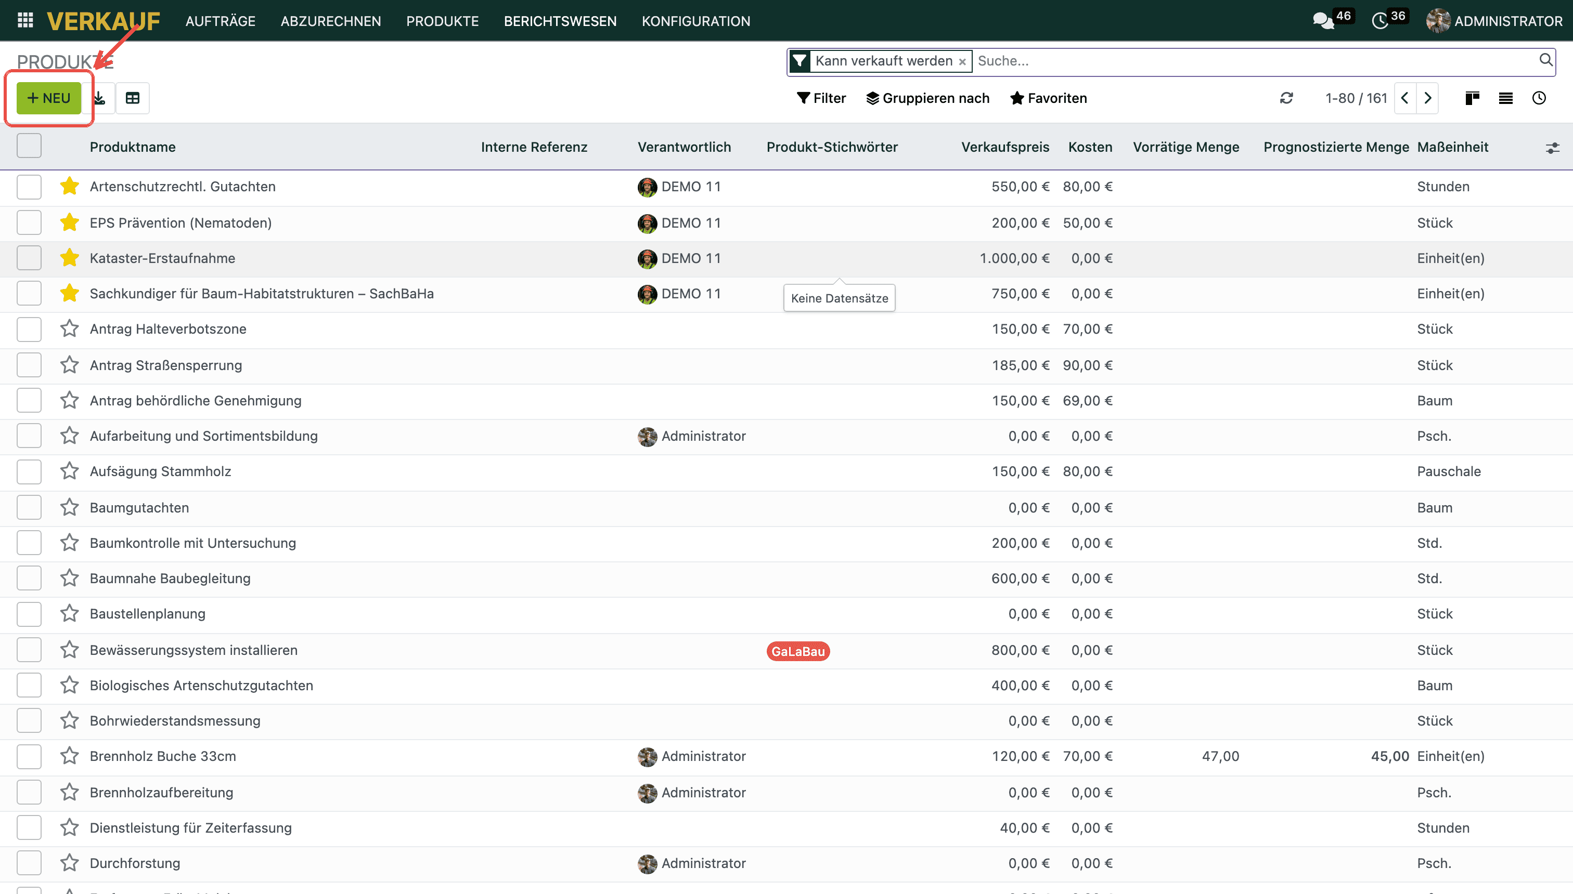Go to previous page with left arrow
The image size is (1573, 894).
(1404, 98)
